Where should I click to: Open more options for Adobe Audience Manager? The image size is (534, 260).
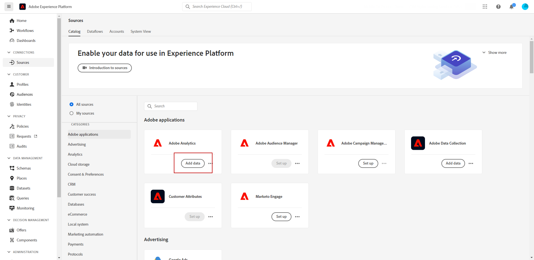click(x=297, y=163)
